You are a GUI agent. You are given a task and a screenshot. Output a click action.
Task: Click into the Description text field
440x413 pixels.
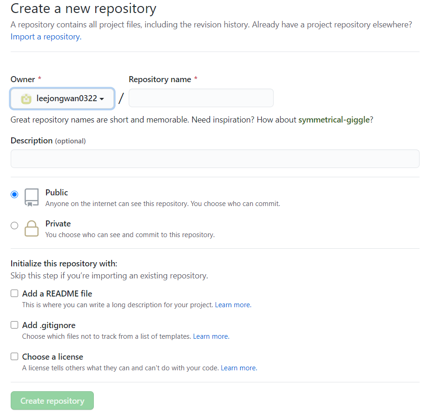[215, 159]
